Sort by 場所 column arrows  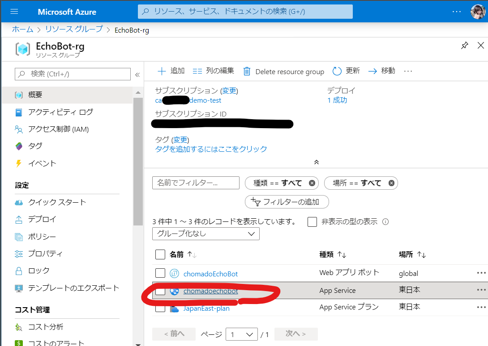pos(421,255)
